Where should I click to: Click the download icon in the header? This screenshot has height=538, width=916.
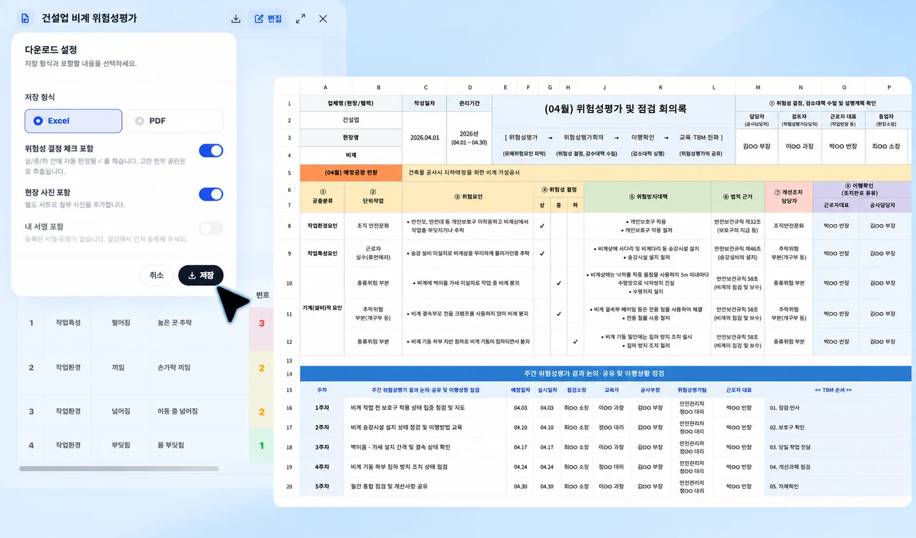[236, 19]
